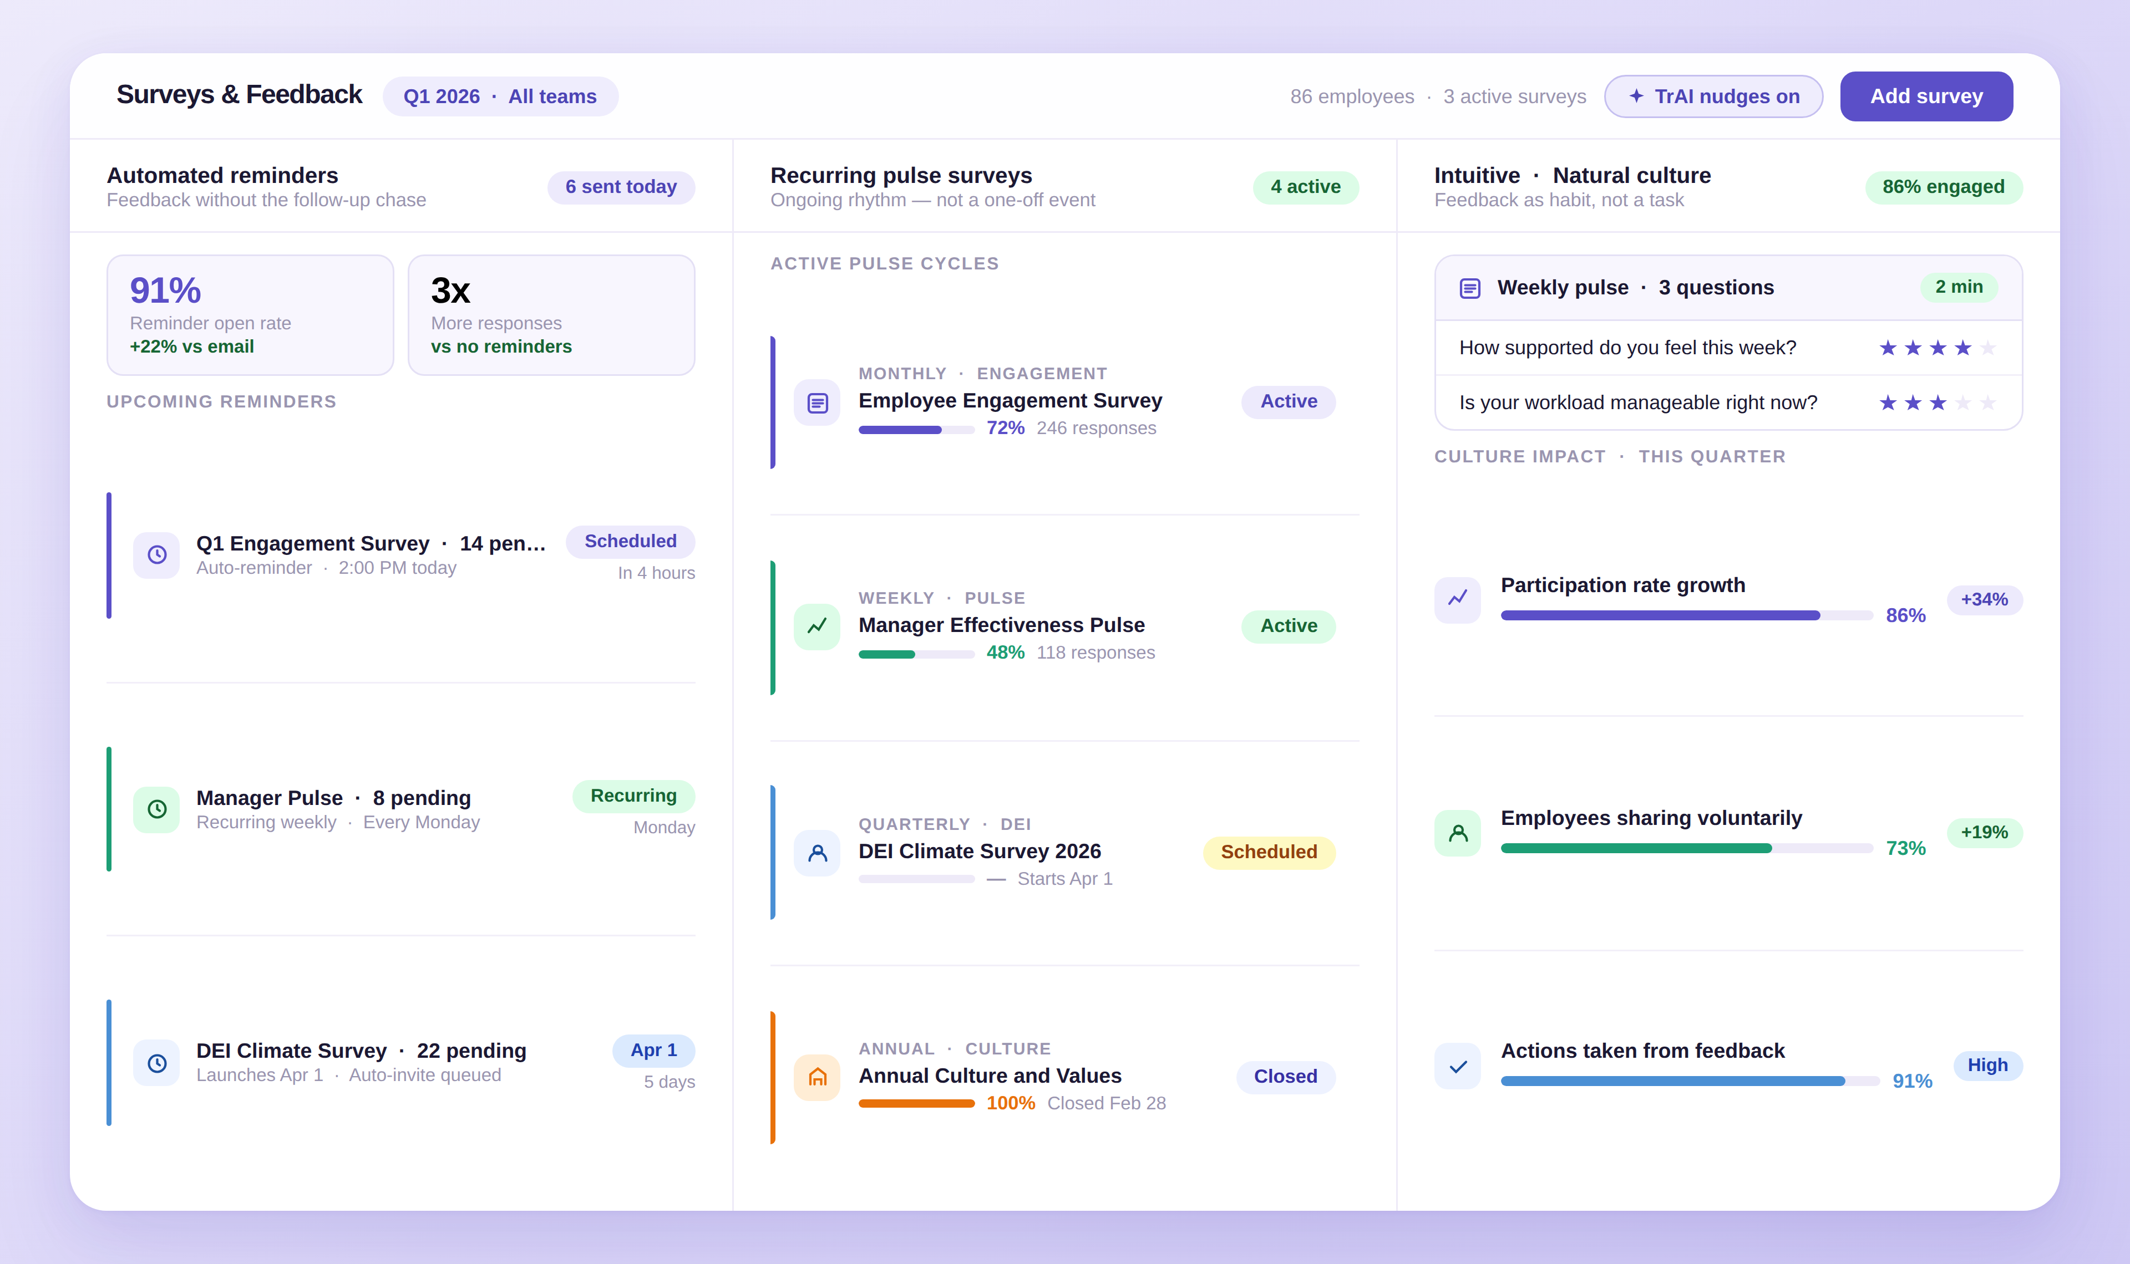
Task: Click the person icon for DEI Climate Survey 2026
Action: pyautogui.click(x=817, y=853)
